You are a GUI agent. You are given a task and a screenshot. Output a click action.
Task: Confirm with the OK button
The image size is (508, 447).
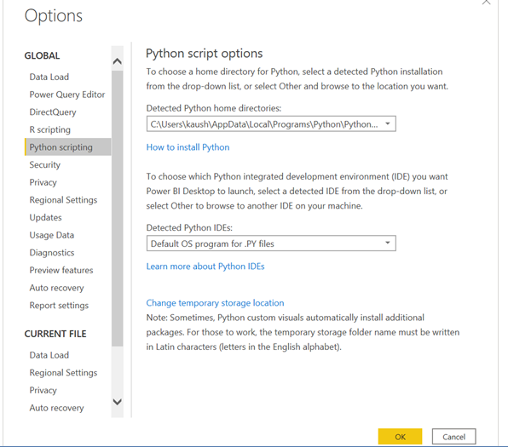point(400,437)
